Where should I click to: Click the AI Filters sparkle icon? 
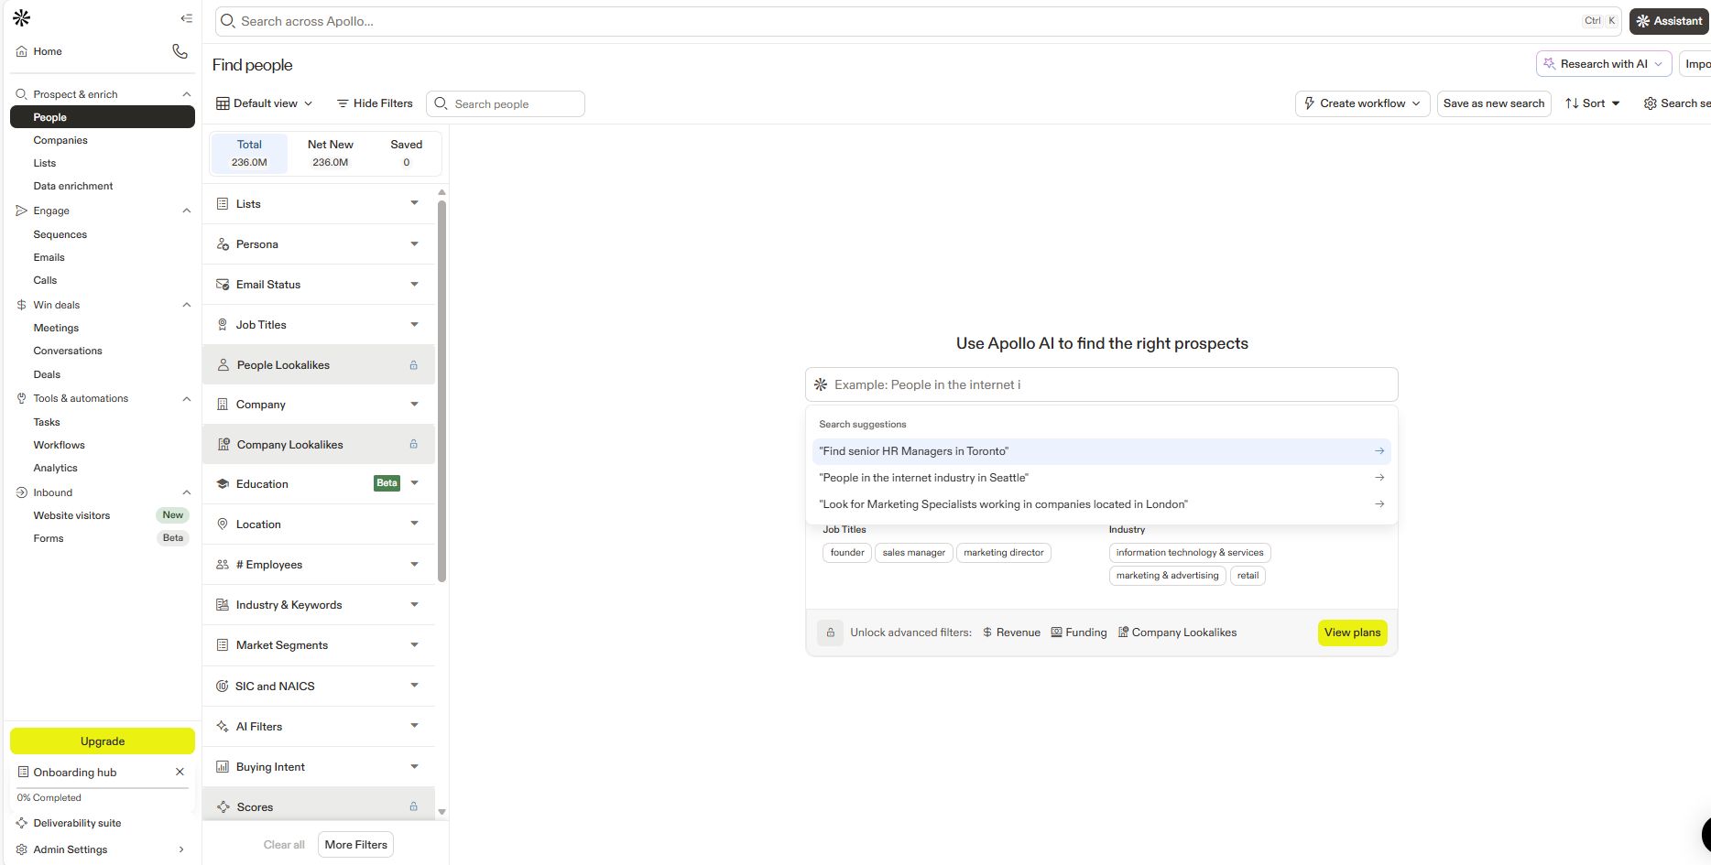(223, 727)
